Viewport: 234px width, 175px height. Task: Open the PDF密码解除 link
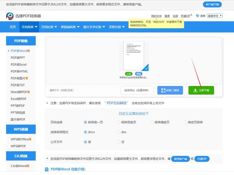[x=117, y=103]
